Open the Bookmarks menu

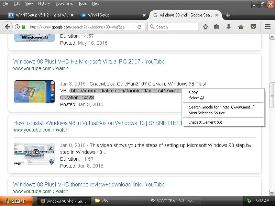[x=64, y=3]
